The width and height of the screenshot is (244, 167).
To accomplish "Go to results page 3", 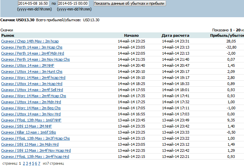I will click(x=27, y=163).
